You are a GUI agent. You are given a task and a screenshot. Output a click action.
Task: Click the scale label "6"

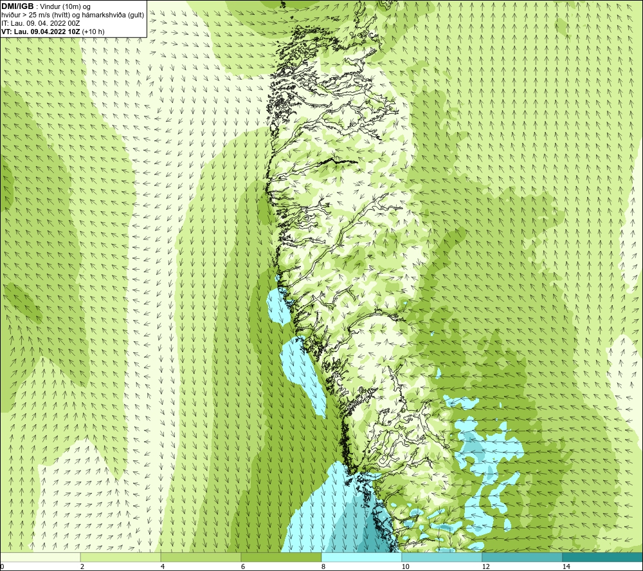point(243,566)
